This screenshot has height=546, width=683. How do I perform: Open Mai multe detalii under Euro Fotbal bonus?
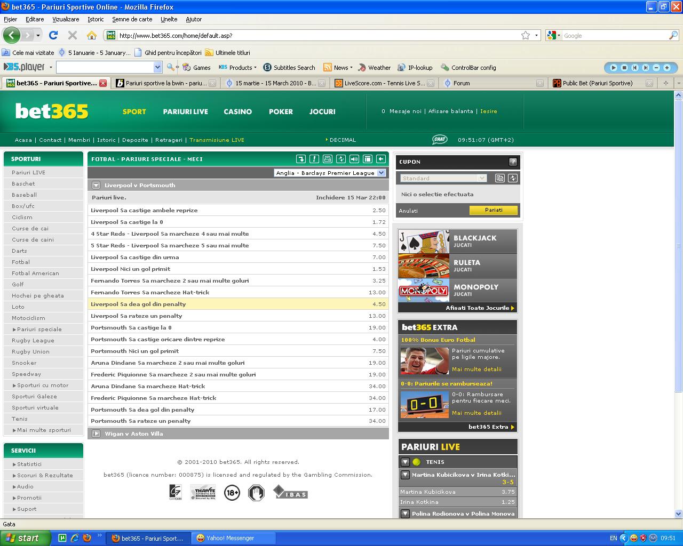pos(476,369)
